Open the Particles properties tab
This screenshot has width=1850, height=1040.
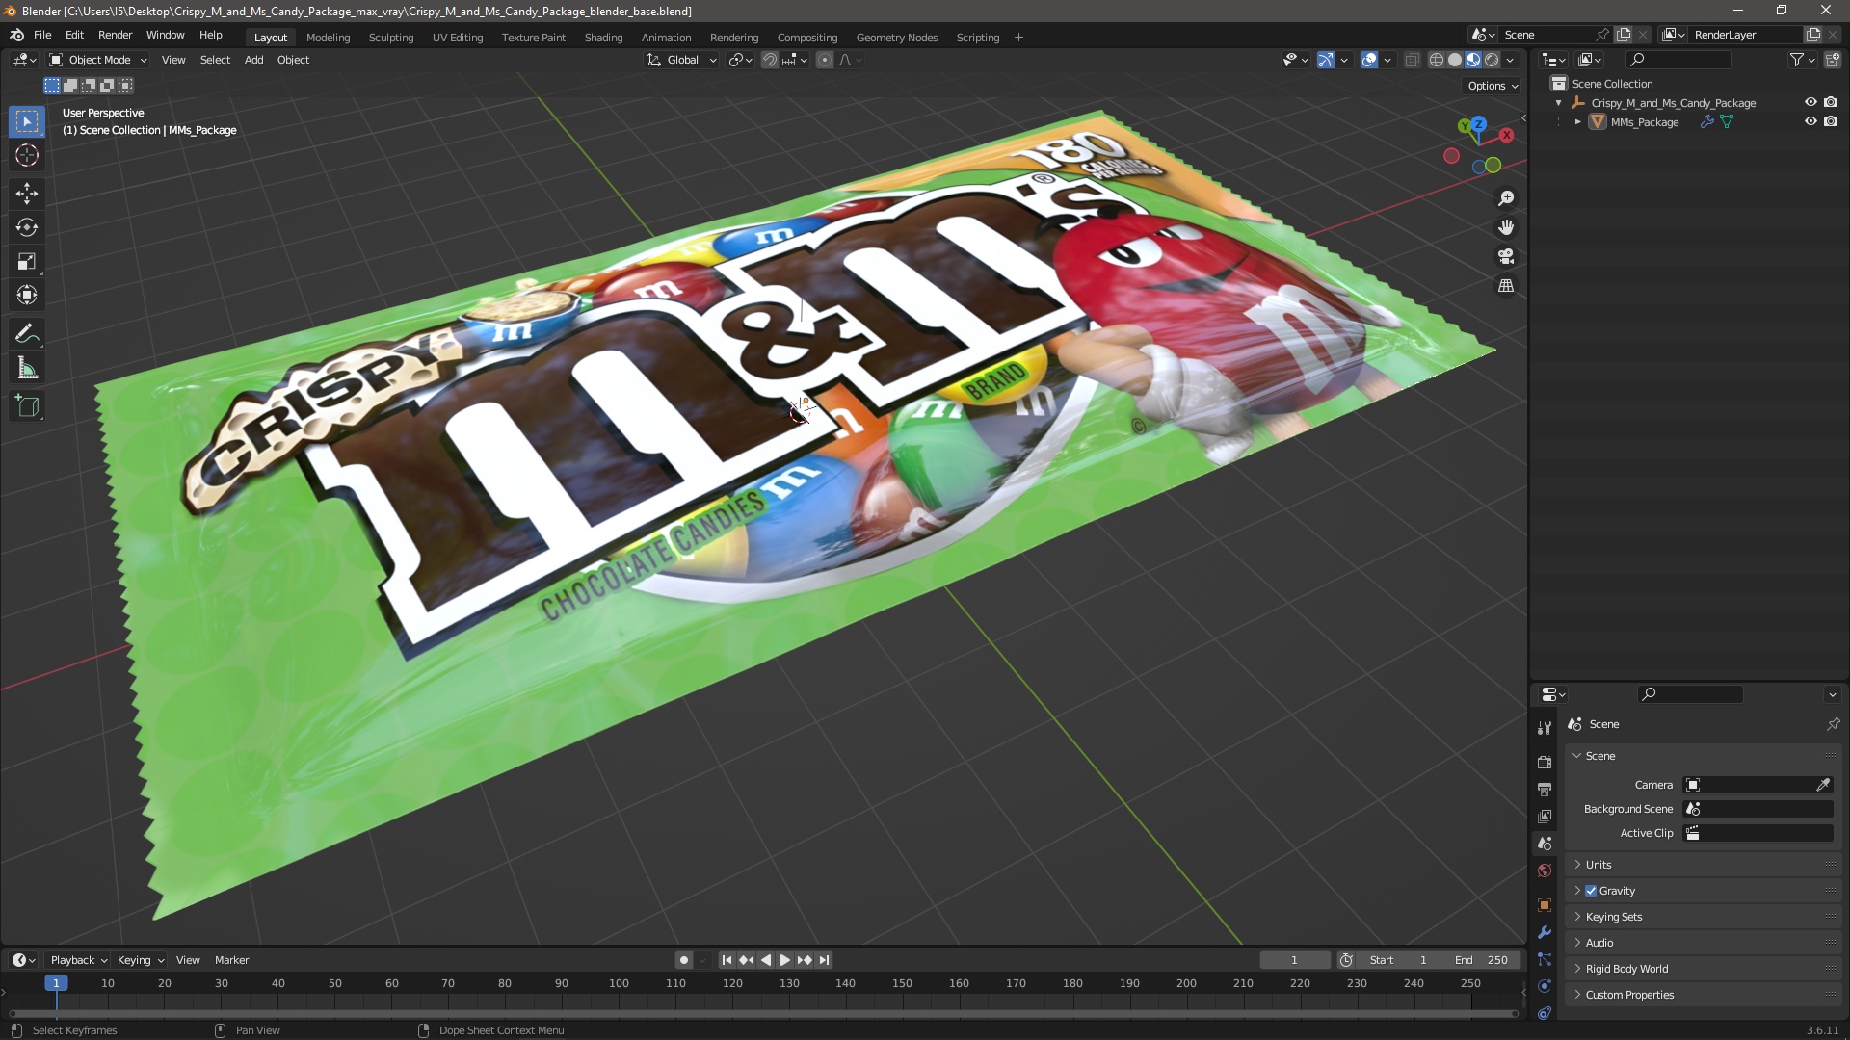click(1545, 959)
